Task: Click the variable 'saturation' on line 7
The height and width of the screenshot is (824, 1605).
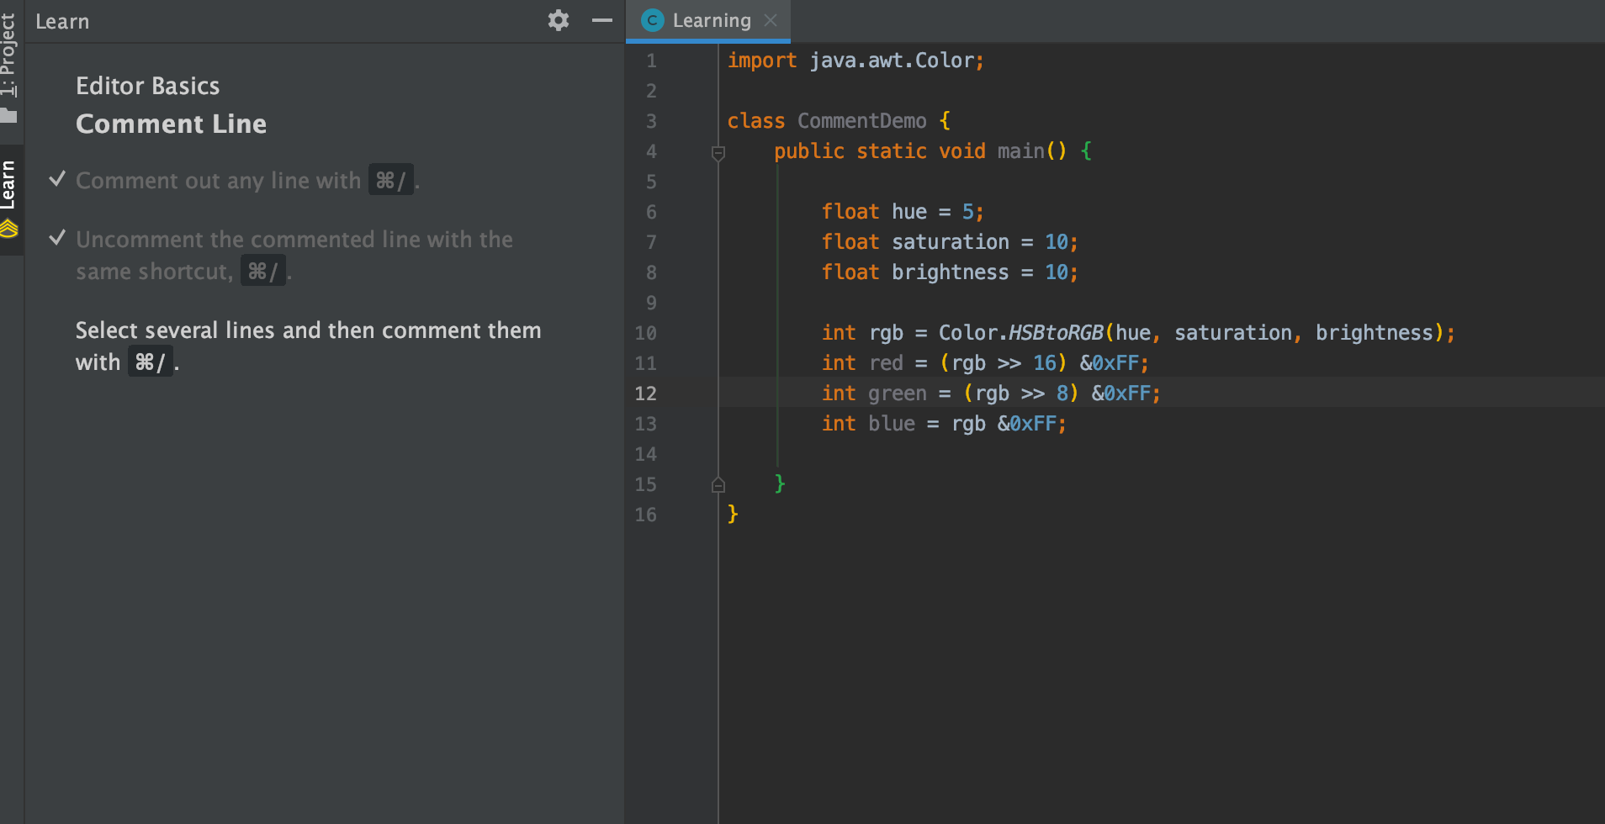Action: [951, 242]
